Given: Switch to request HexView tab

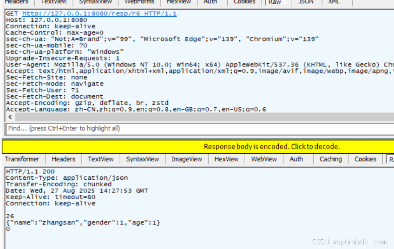Looking at the screenshot, I should (179, 2).
